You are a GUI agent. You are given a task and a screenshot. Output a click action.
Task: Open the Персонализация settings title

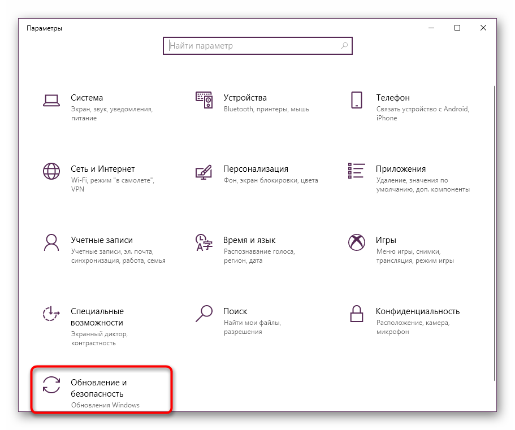pyautogui.click(x=256, y=169)
